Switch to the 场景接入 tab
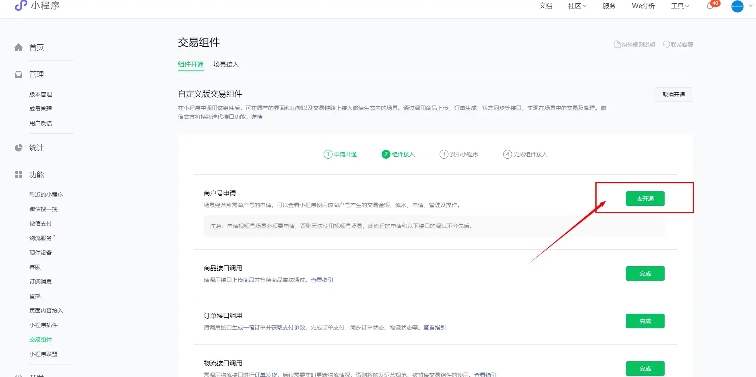 pos(226,64)
